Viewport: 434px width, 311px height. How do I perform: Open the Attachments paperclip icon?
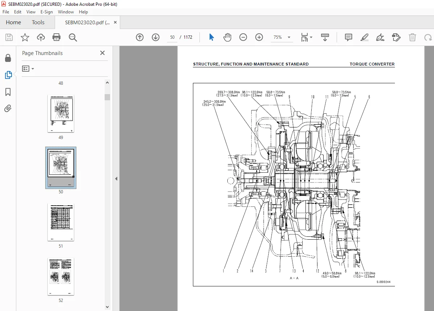coord(8,108)
